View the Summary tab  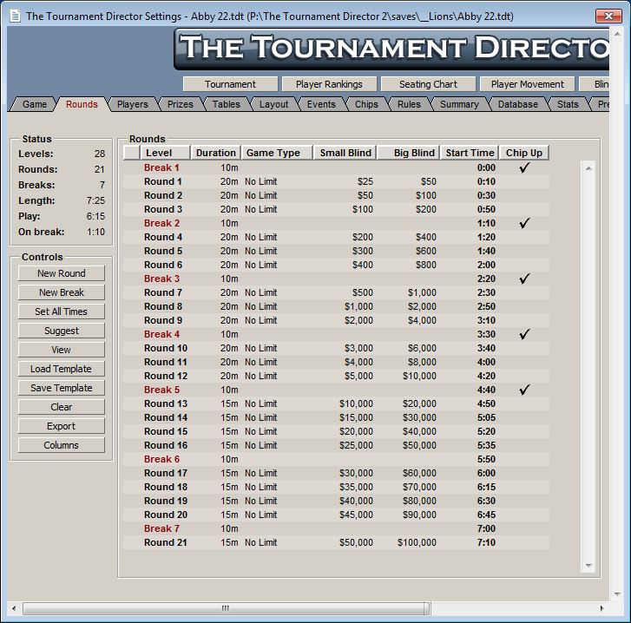tap(459, 104)
